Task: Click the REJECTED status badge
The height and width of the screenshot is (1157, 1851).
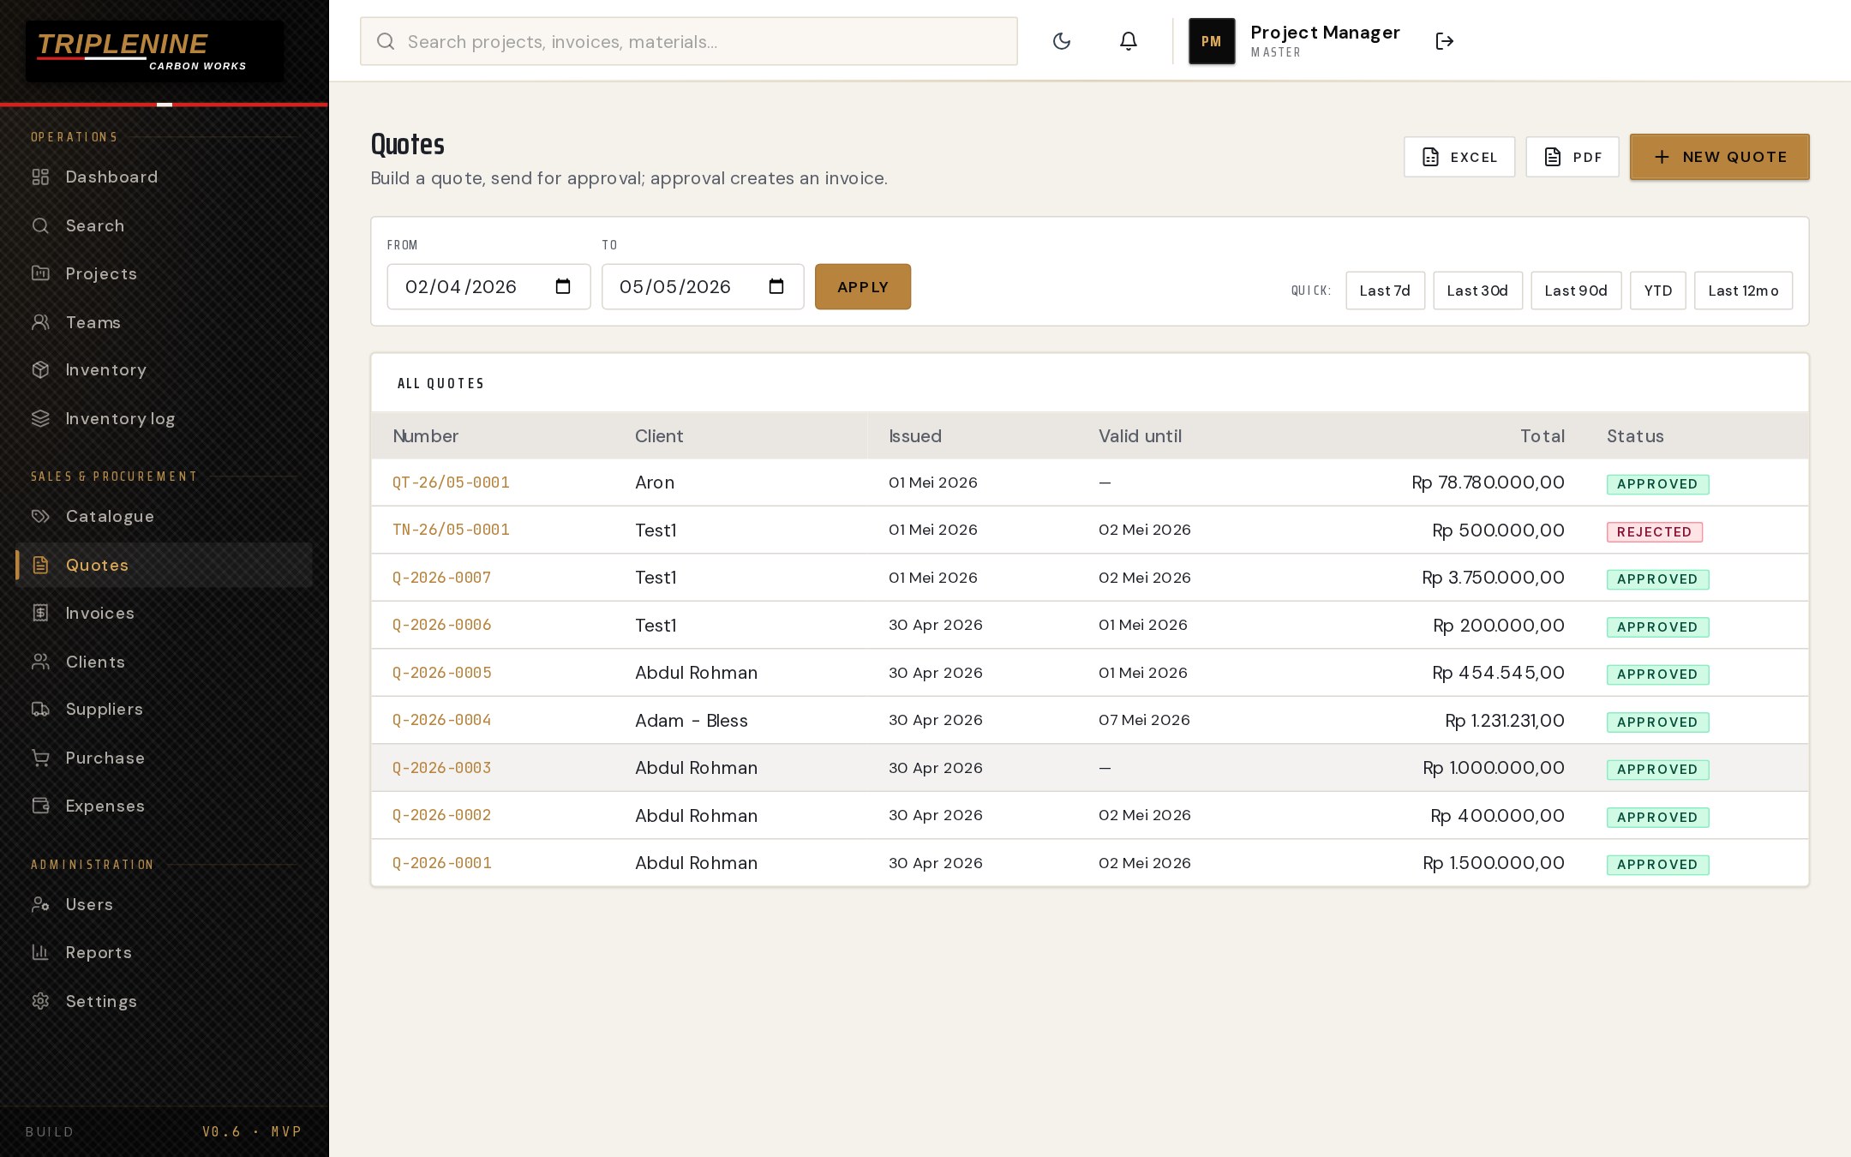Action: click(1654, 531)
